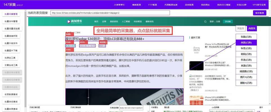
Task: Click the iPhone 14 Pro placeholder thumbnail
Action: pyautogui.click(x=196, y=50)
